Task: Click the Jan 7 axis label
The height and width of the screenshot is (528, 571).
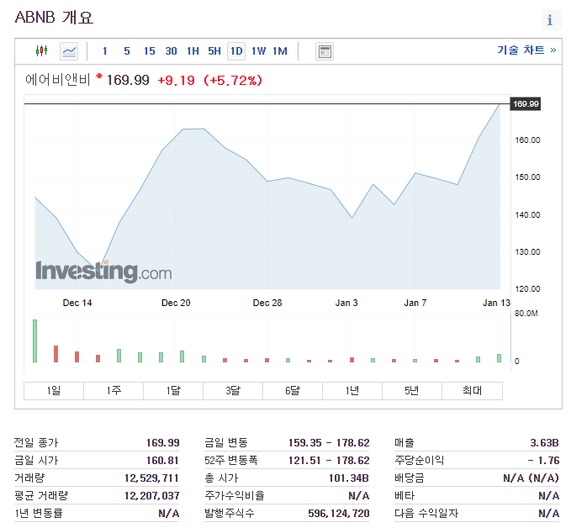Action: (415, 303)
